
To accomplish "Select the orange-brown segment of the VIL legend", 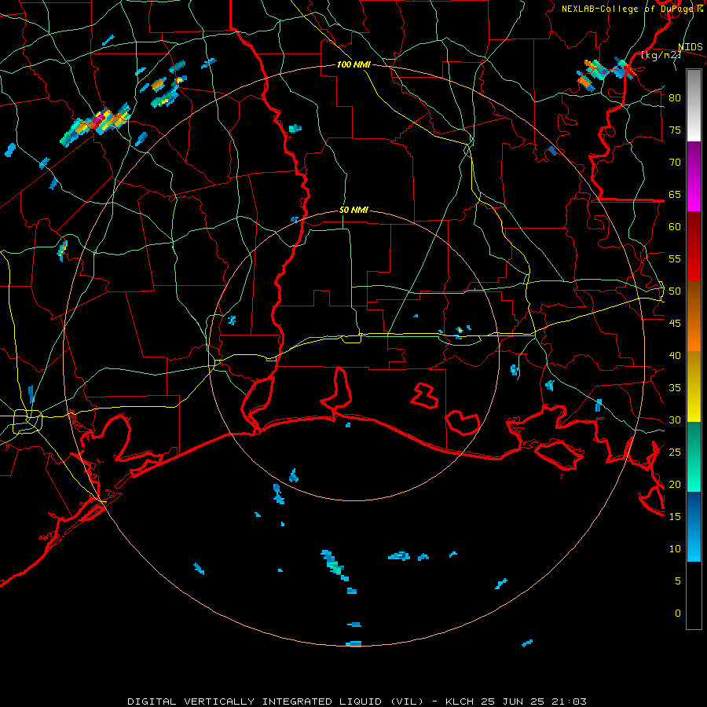I will pos(694,317).
